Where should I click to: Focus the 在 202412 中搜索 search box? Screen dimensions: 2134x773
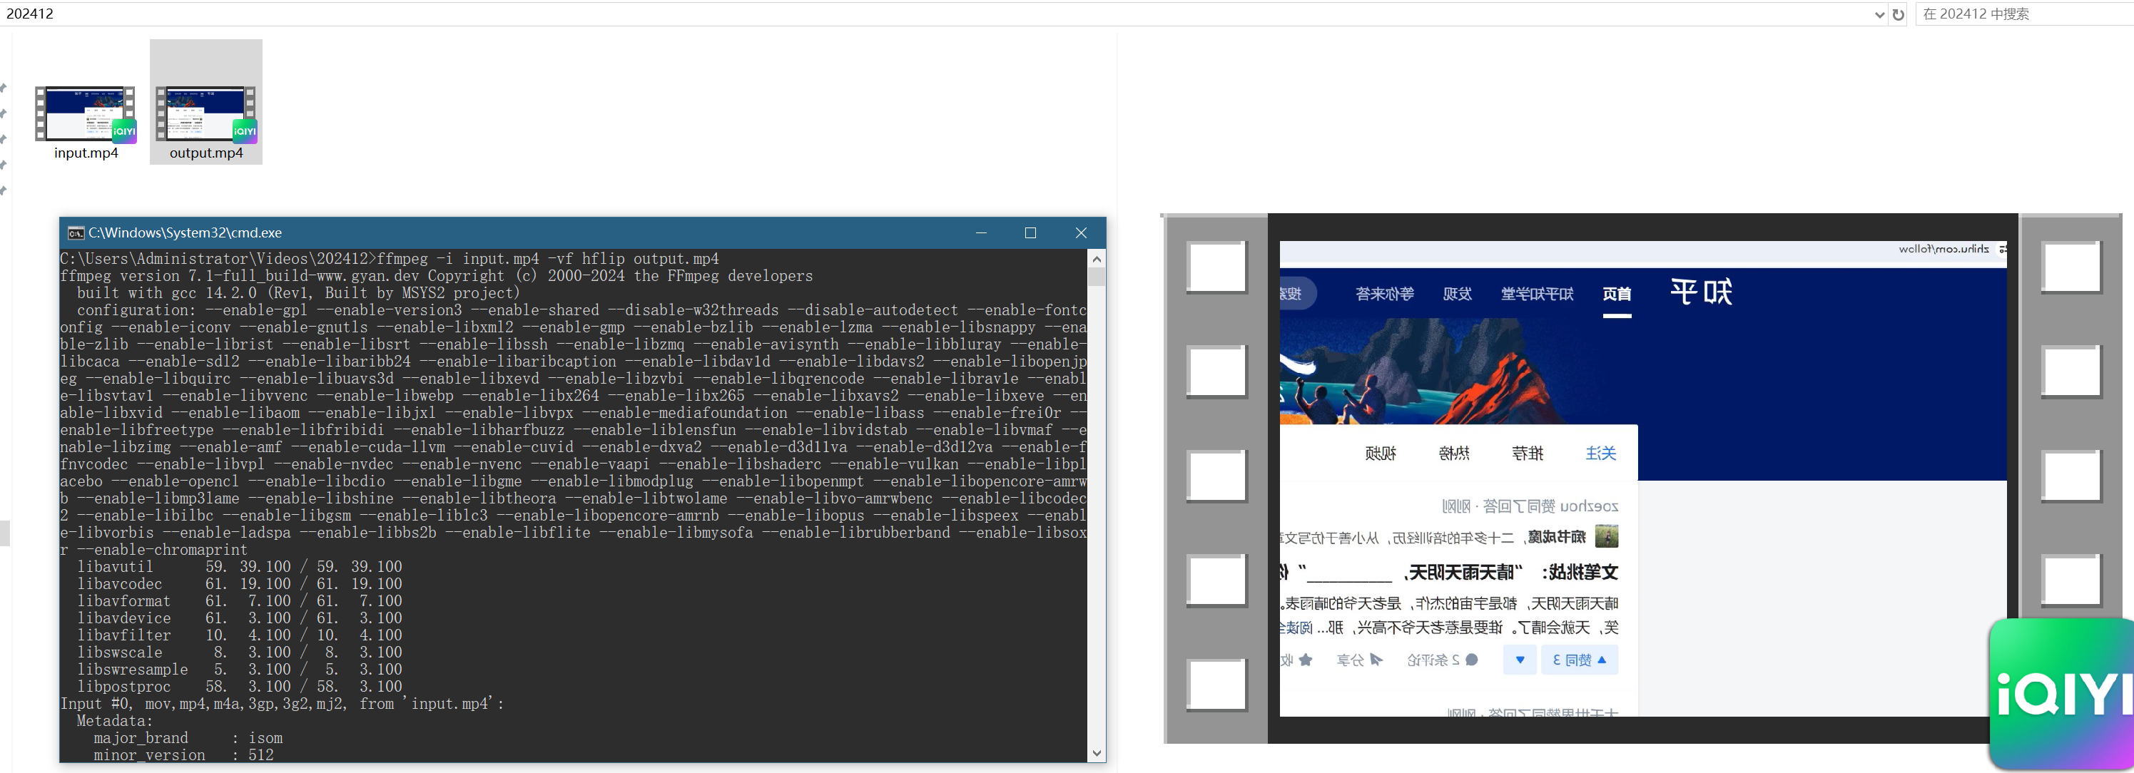(2021, 14)
